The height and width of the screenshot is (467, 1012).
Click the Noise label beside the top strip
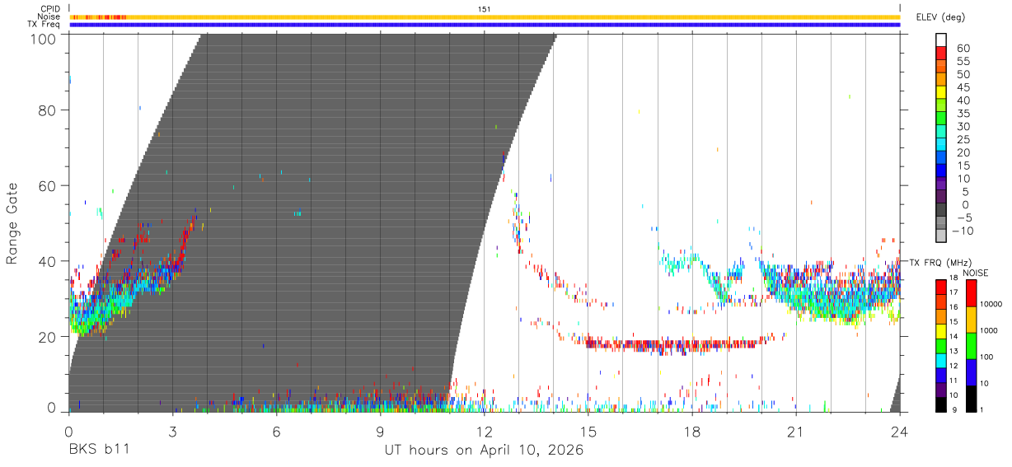point(49,16)
